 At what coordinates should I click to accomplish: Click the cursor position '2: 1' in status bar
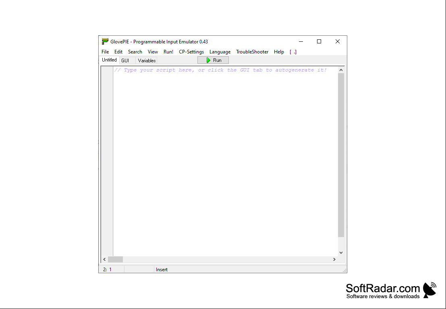[107, 270]
